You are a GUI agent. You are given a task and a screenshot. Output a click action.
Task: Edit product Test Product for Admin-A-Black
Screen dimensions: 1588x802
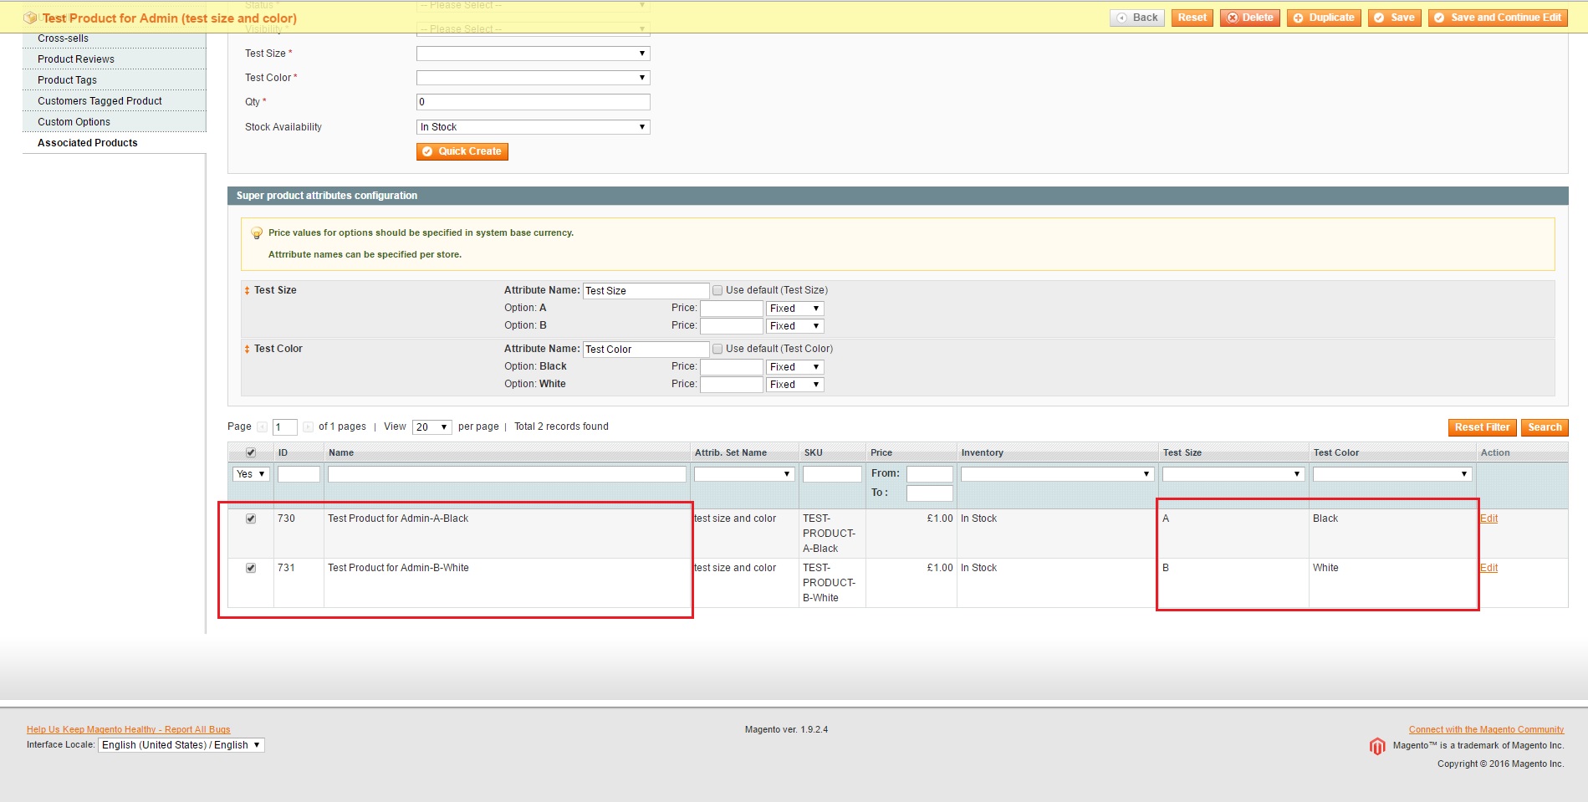1489,518
